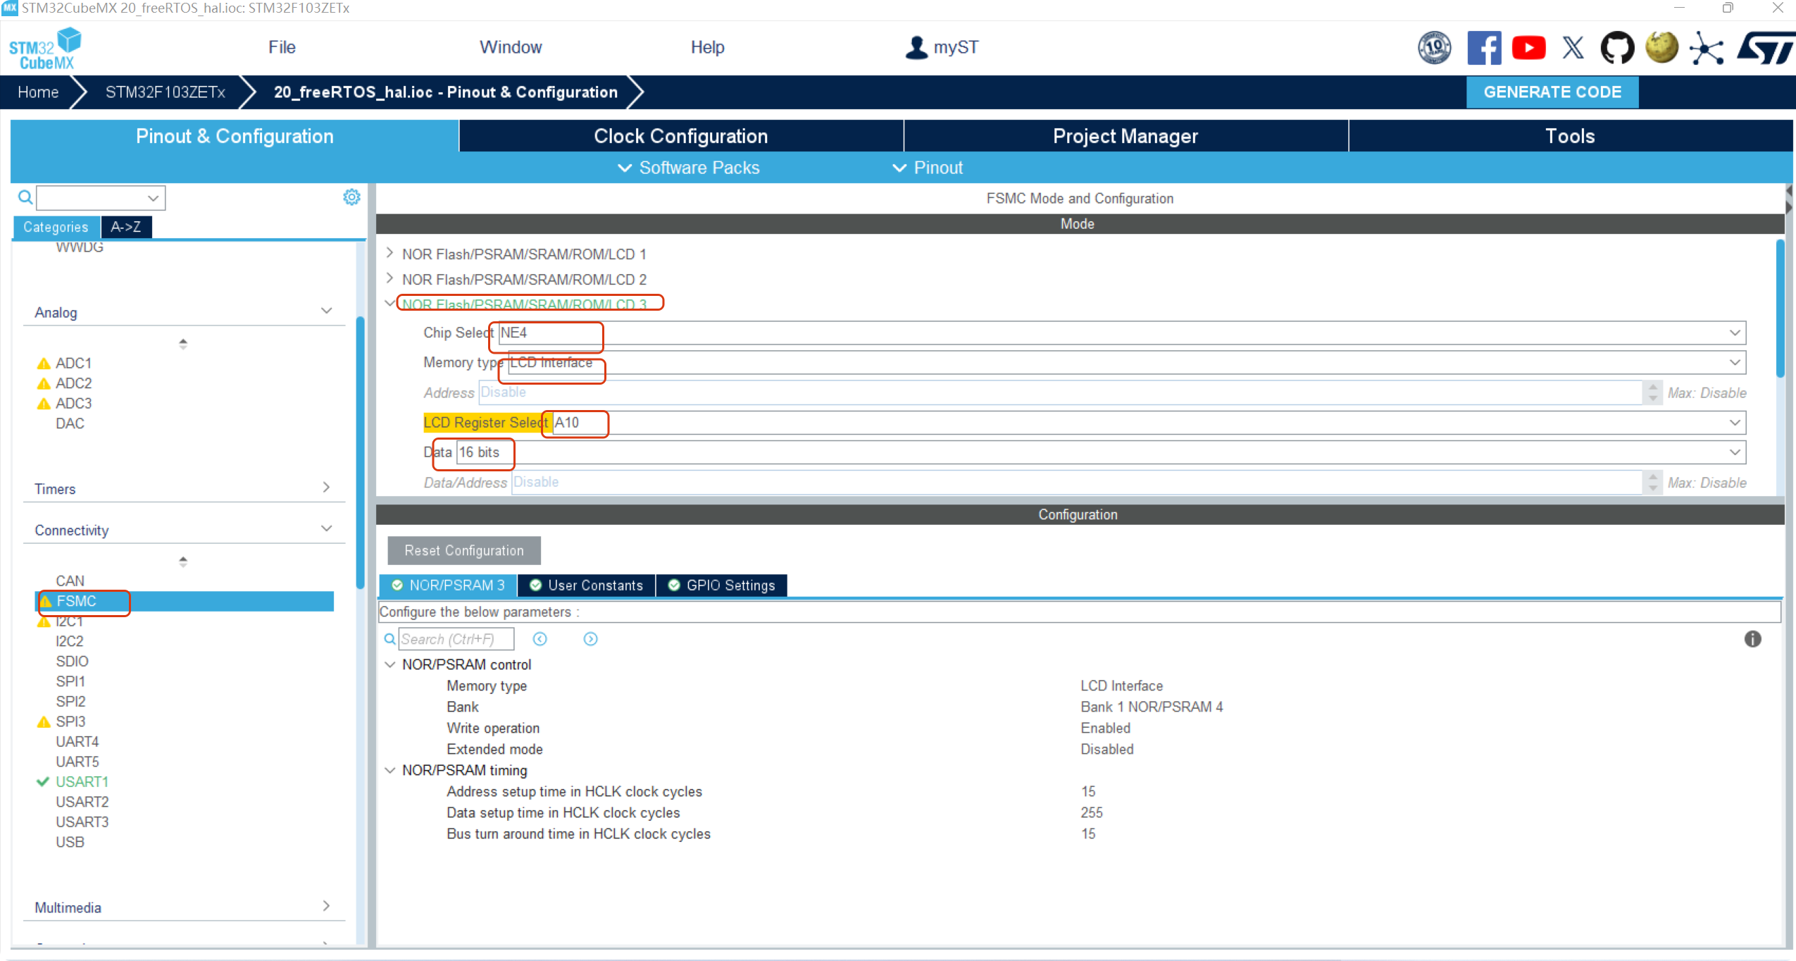Open the Chip Select dropdown
1796x961 pixels.
(1734, 333)
